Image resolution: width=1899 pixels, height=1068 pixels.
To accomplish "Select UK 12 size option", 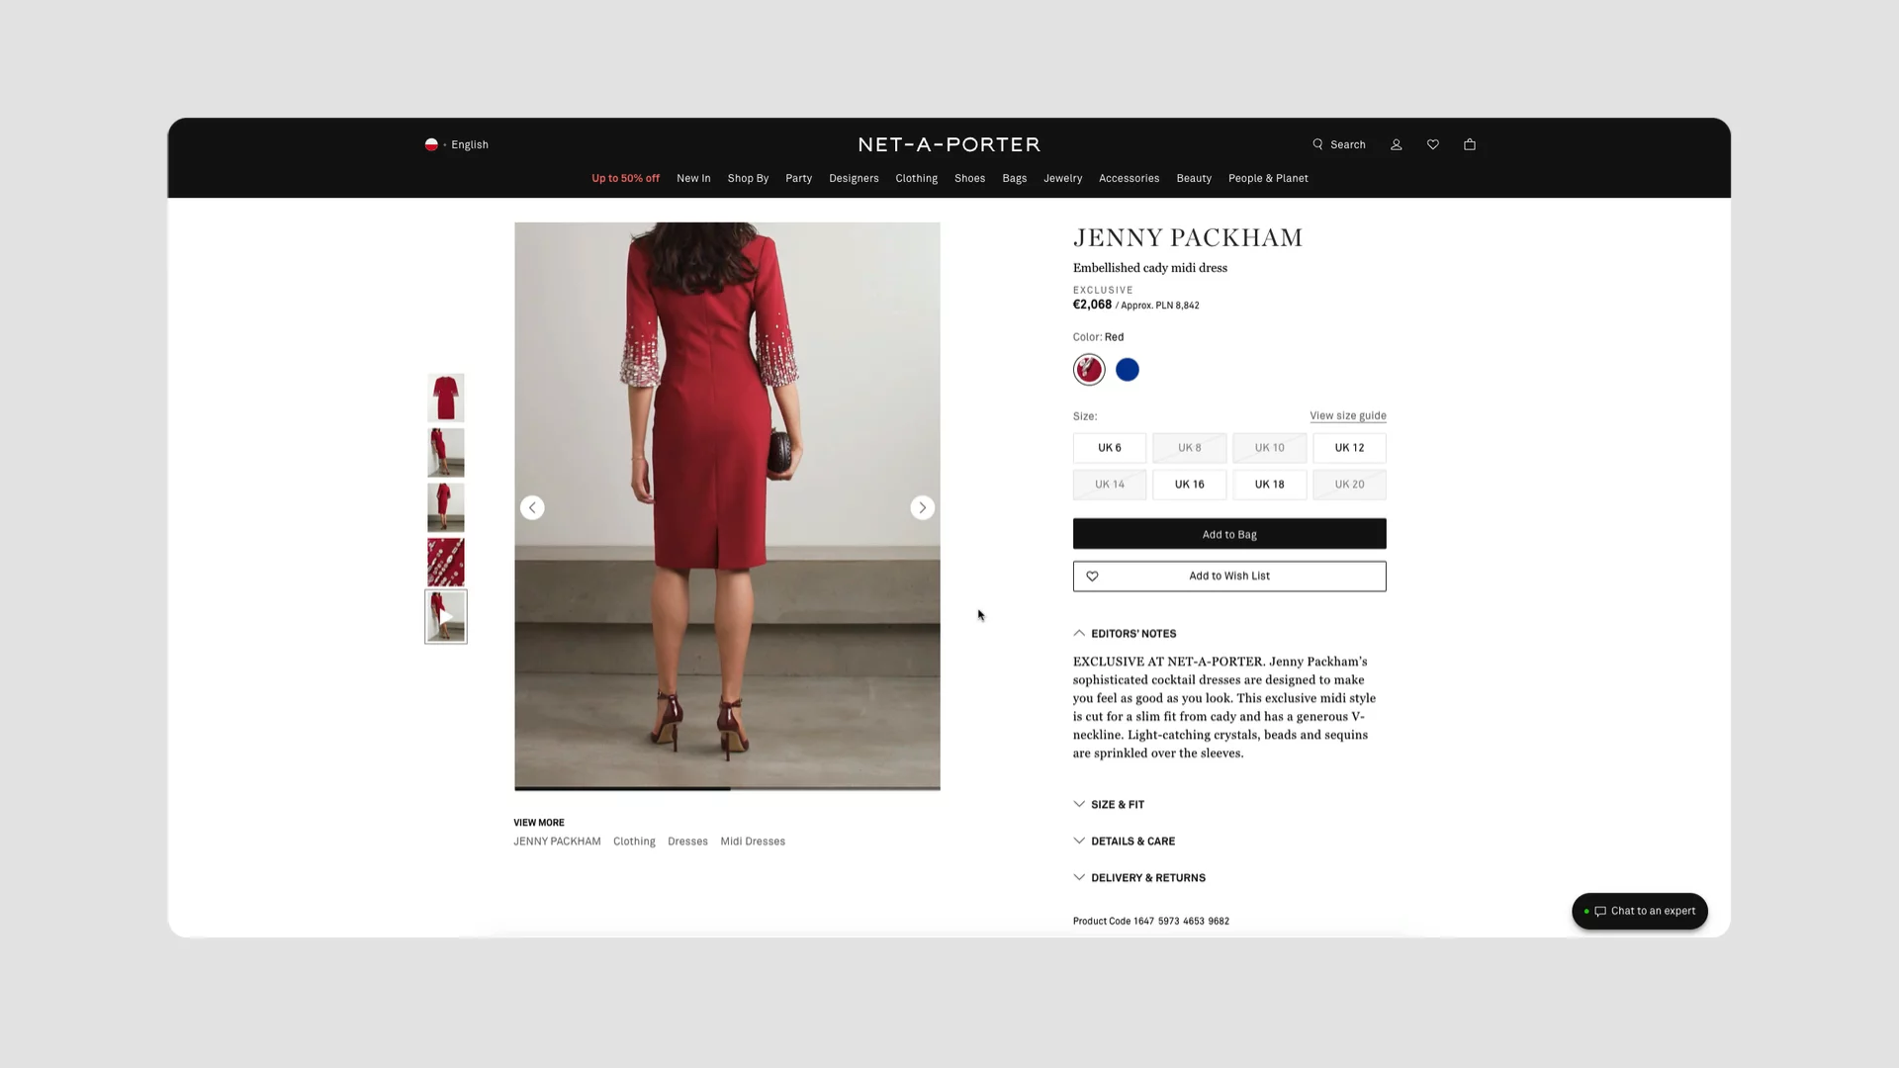I will pyautogui.click(x=1349, y=447).
